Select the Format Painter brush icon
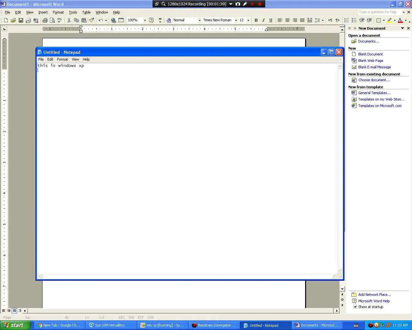Image resolution: width=412 pixels, height=330 pixels. [x=91, y=20]
